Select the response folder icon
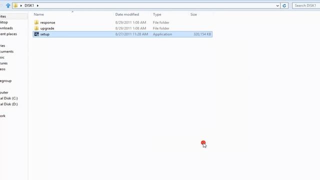The image size is (320, 180). 36,22
